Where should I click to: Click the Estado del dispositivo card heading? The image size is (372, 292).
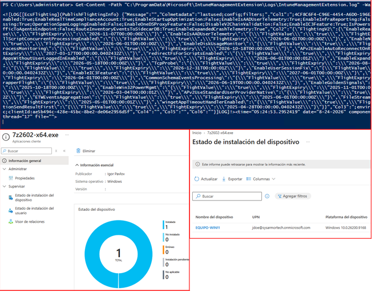(96, 209)
